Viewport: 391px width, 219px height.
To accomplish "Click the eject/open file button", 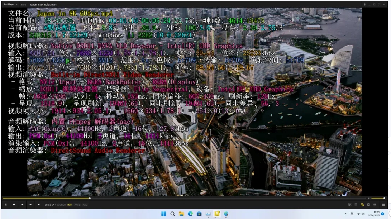I will 39,205.
